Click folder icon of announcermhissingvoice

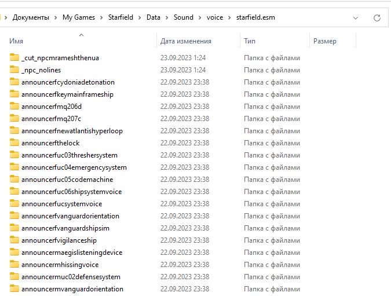[x=14, y=264]
